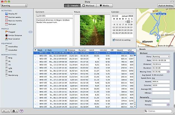This screenshot has width=175, height=115.
Task: Select the Past year calendar icon
Action: click(x=6, y=24)
